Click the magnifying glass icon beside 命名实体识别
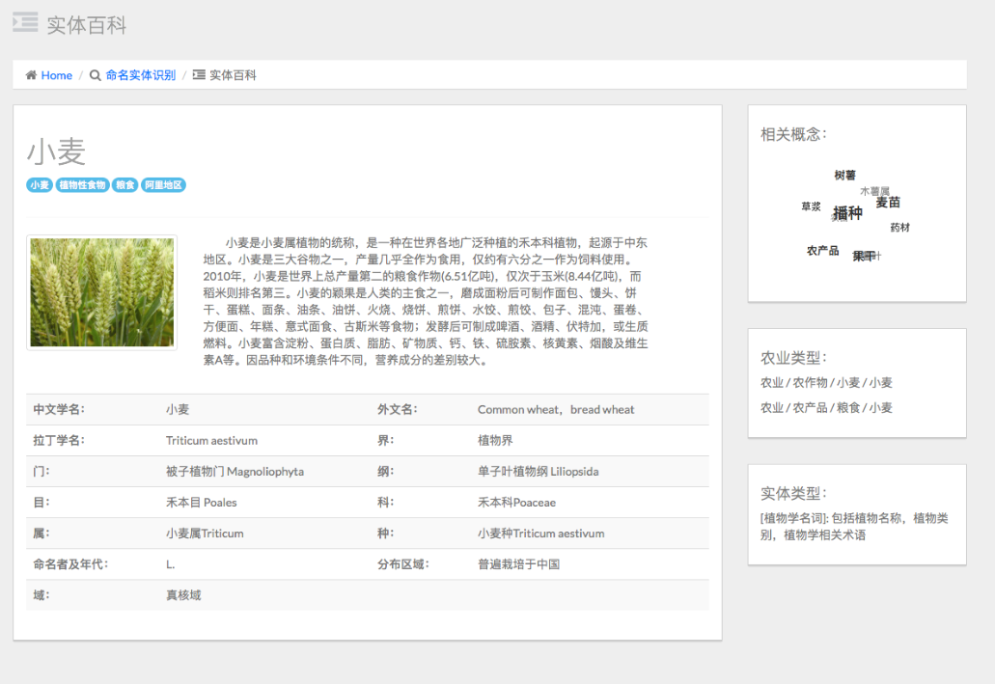The width and height of the screenshot is (995, 685). [x=93, y=74]
